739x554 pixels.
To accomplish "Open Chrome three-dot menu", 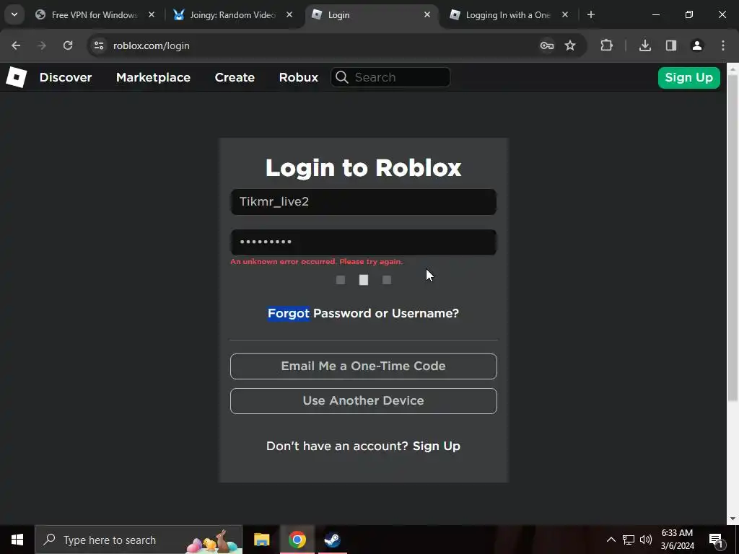I will click(x=723, y=45).
